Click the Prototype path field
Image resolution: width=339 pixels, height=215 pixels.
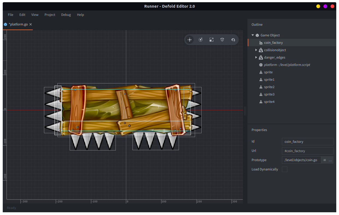click(301, 160)
